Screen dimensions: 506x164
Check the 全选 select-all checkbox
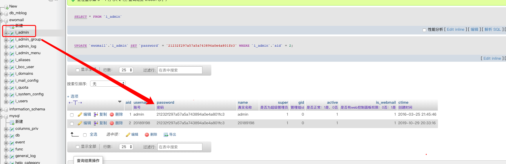tap(85, 135)
